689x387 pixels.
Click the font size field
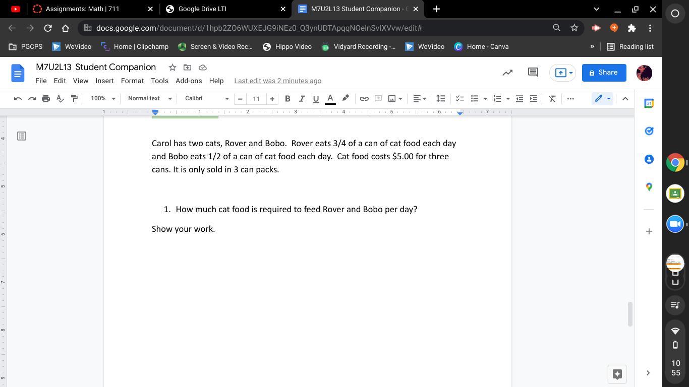pyautogui.click(x=256, y=99)
